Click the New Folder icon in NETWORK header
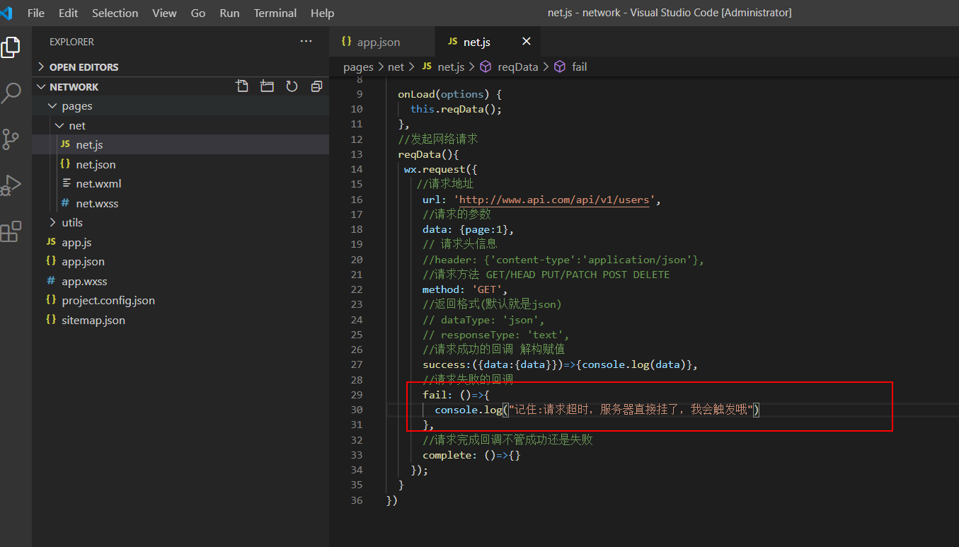959x547 pixels. pos(267,86)
